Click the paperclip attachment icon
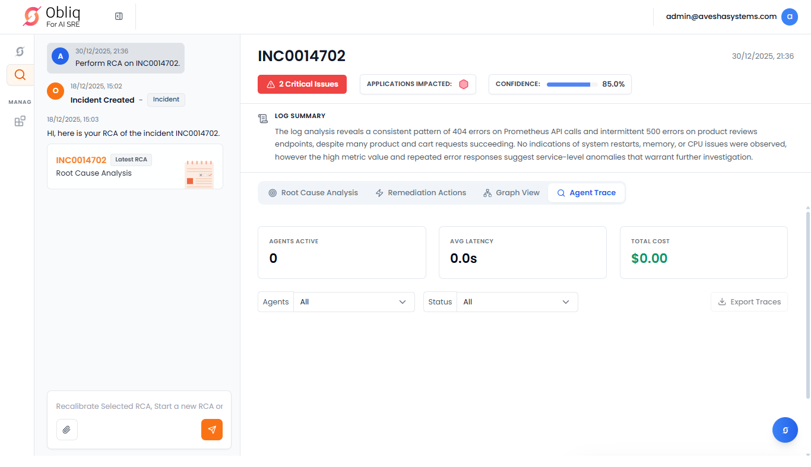811x467 pixels. [67, 430]
